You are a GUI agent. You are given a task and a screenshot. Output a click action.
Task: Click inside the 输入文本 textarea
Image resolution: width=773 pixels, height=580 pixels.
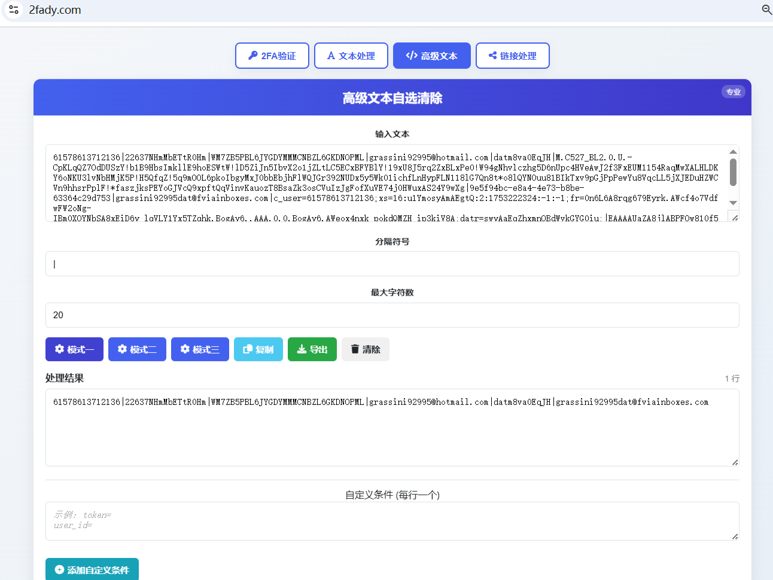click(386, 182)
